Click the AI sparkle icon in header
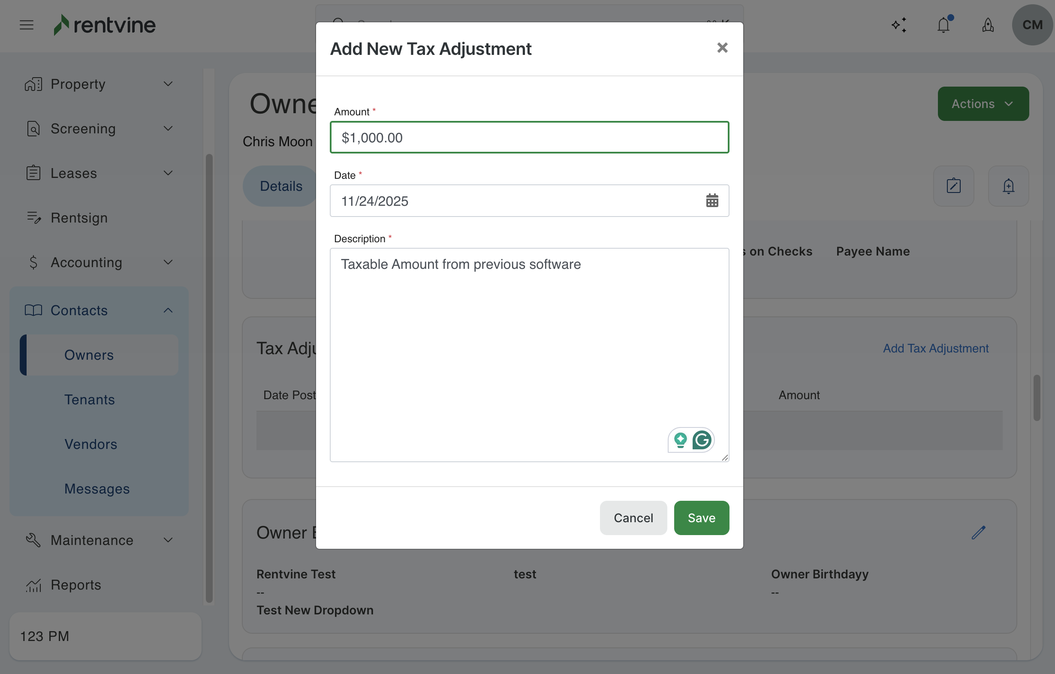The image size is (1055, 674). 898,25
